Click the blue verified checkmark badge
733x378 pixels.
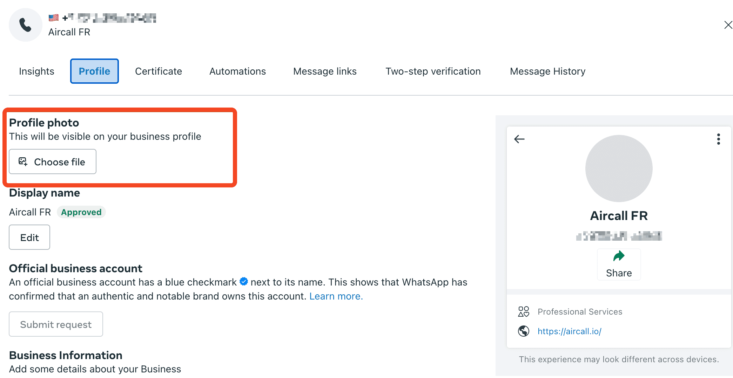pos(244,281)
